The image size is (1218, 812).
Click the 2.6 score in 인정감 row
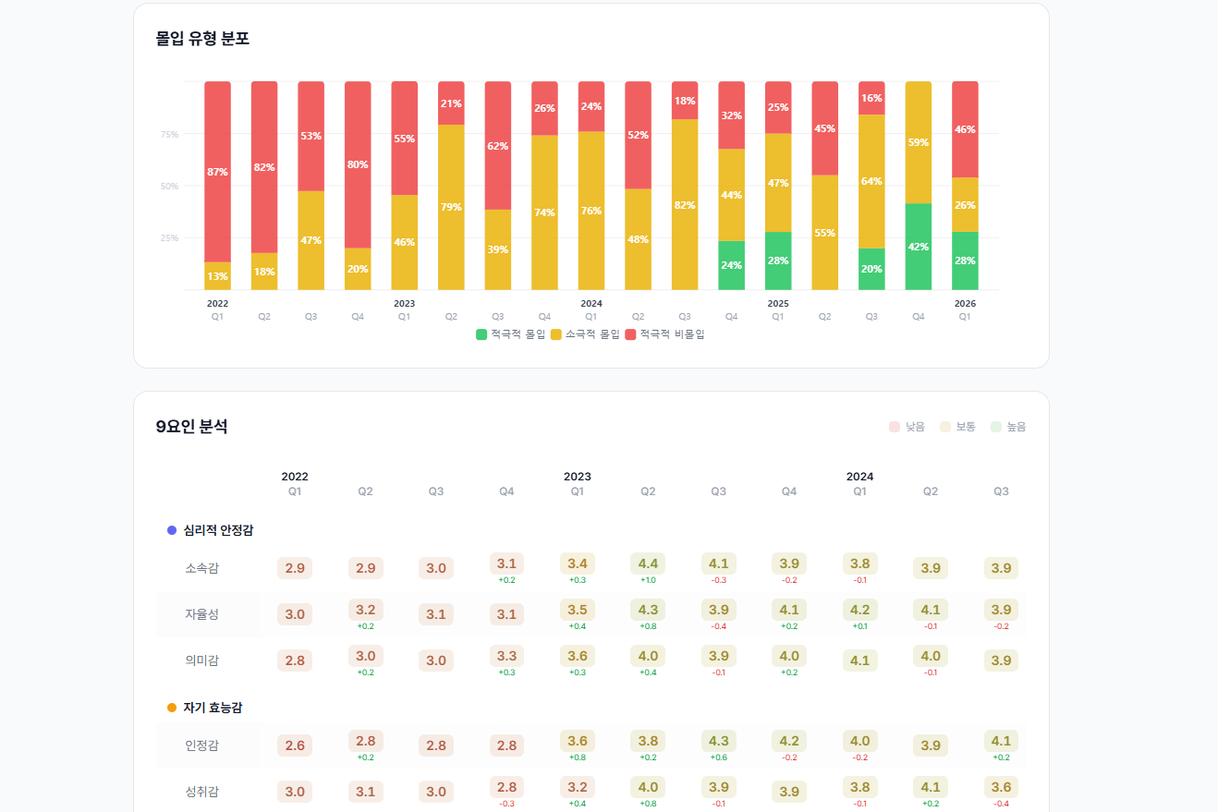pos(295,745)
